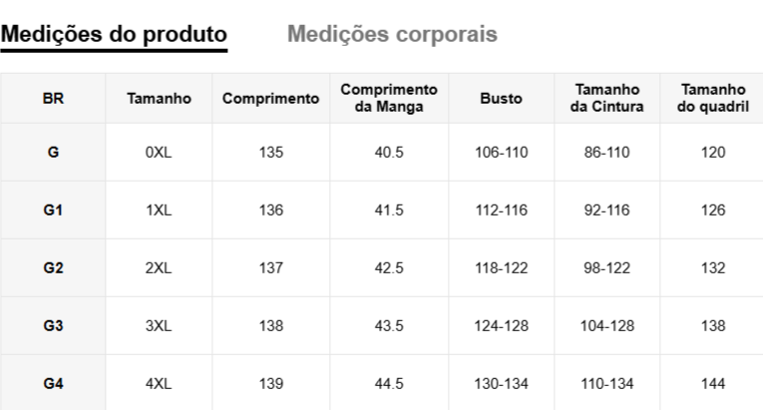Click the 92-116 waist measurement cell
Image resolution: width=763 pixels, height=410 pixels.
tap(606, 210)
